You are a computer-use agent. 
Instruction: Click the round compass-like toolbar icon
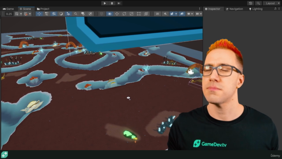(90, 14)
